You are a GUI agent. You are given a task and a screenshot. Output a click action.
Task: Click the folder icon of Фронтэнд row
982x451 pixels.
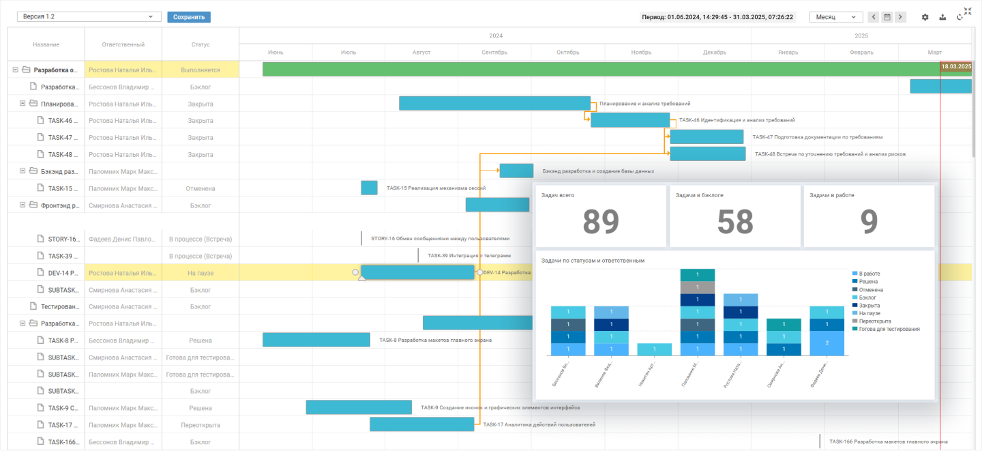[33, 205]
